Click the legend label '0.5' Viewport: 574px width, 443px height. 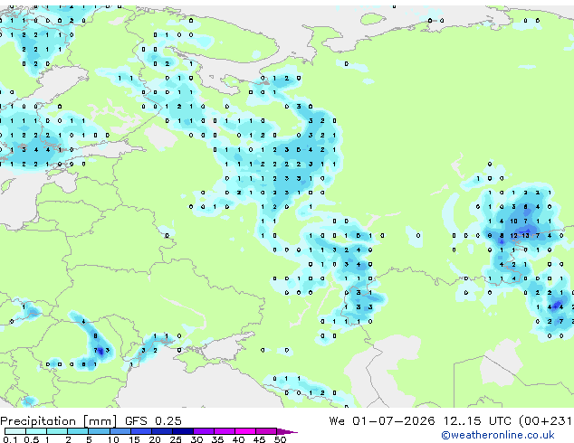(32, 439)
